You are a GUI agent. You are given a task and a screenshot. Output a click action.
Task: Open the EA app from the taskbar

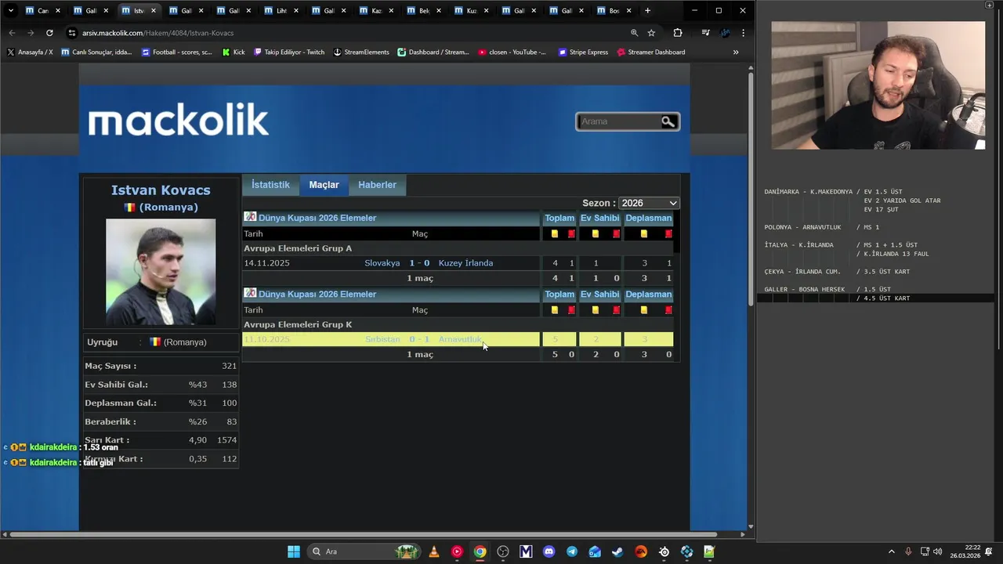click(641, 551)
